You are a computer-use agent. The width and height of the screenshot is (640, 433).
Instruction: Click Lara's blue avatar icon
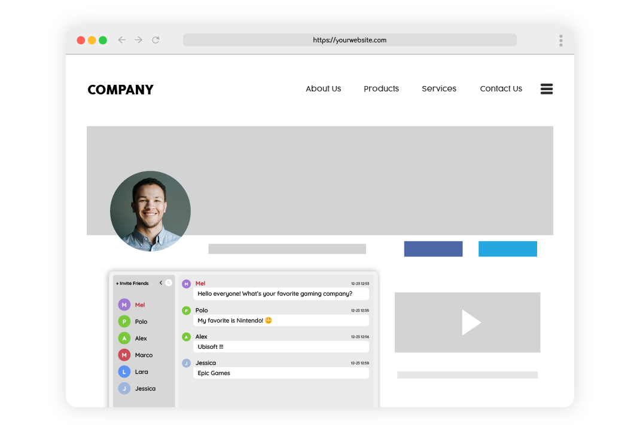click(124, 371)
